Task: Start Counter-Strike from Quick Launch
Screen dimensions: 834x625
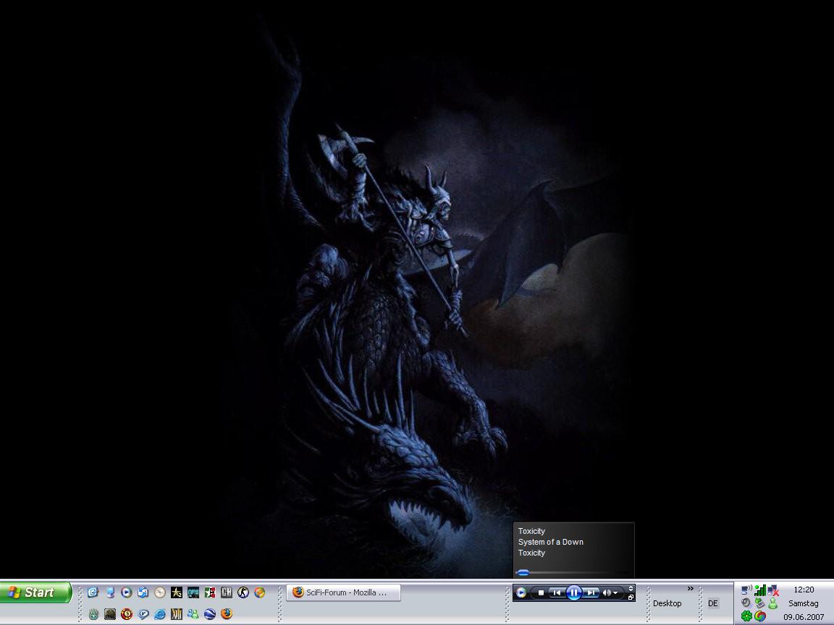Action: (243, 592)
